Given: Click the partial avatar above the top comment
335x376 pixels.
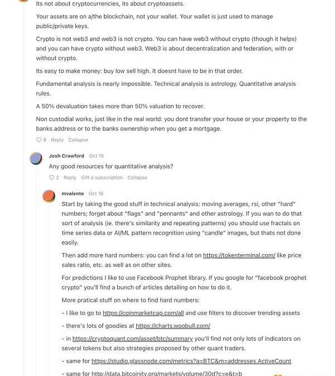Looking at the screenshot, I should coord(23,1).
